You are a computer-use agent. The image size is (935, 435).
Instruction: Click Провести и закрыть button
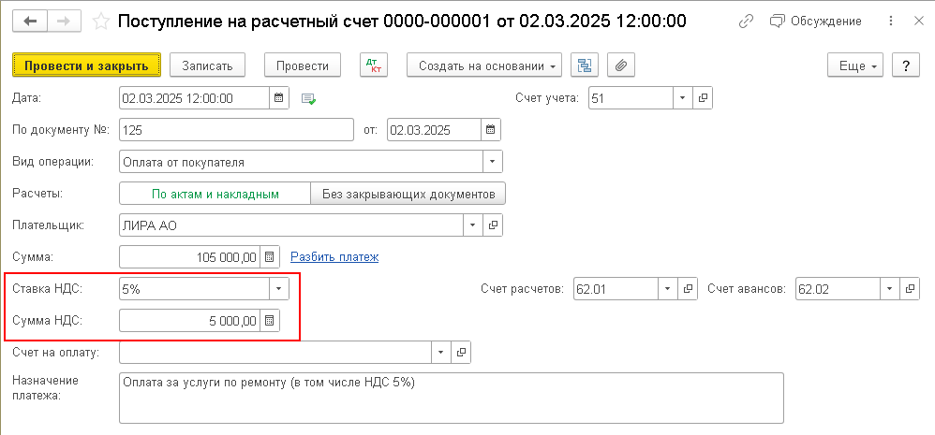point(86,65)
